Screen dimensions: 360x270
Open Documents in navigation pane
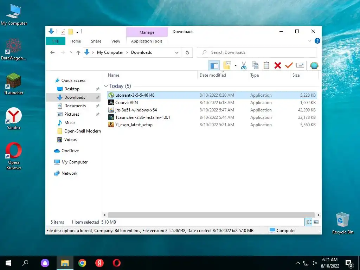[x=75, y=105]
